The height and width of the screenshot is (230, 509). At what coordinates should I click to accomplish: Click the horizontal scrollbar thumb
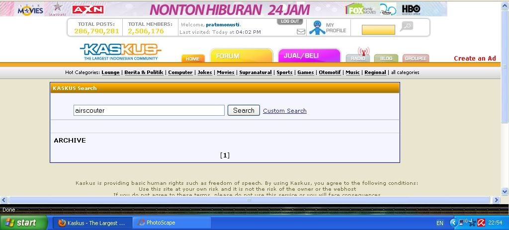[249, 200]
